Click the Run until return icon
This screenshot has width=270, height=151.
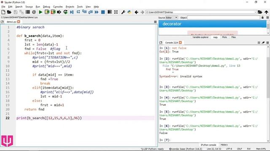click(90, 12)
